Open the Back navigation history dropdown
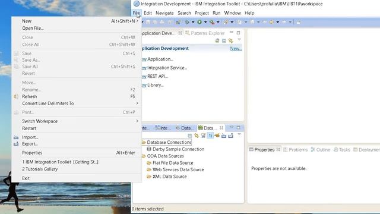 pyautogui.click(x=278, y=23)
